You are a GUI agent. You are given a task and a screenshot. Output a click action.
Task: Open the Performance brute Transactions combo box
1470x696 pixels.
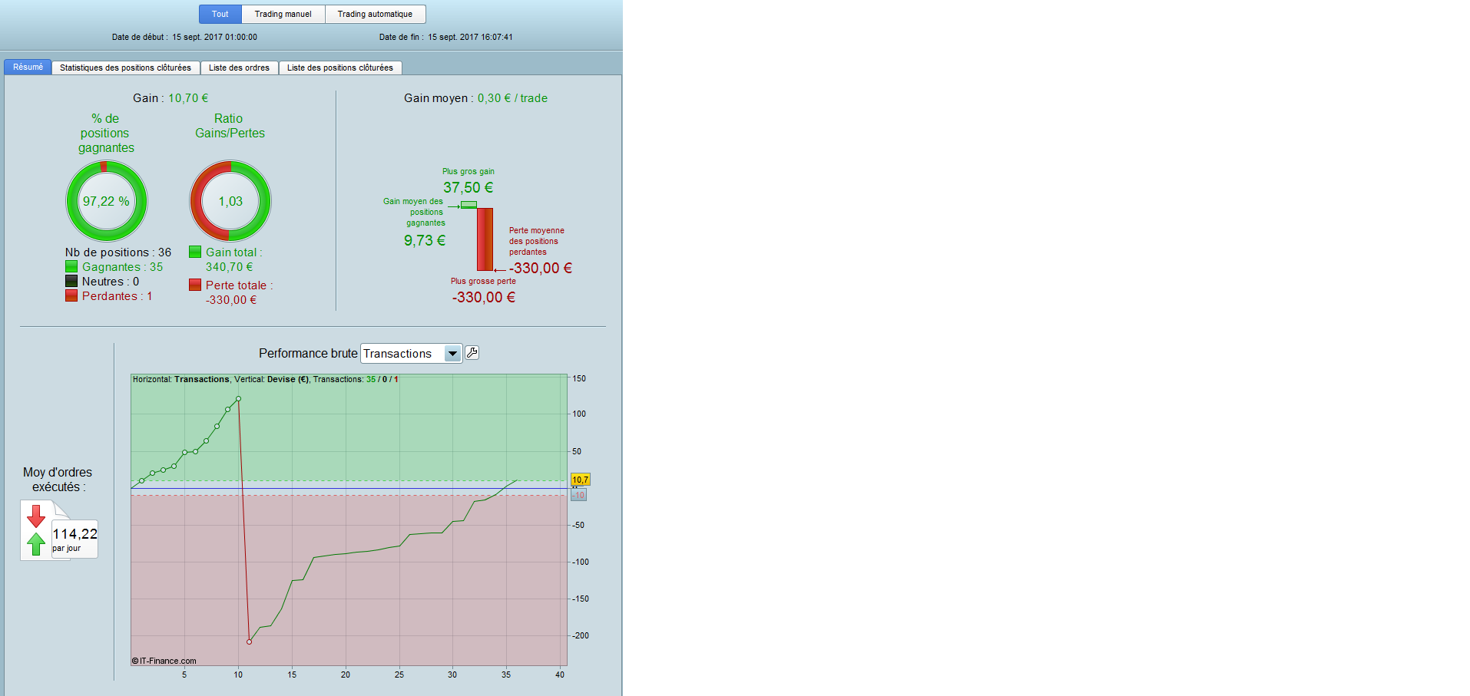click(x=412, y=354)
